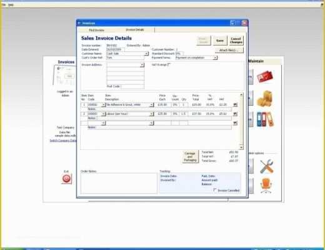Tick the VAT Exempt checkbox
The image size is (325, 250).
169,64
